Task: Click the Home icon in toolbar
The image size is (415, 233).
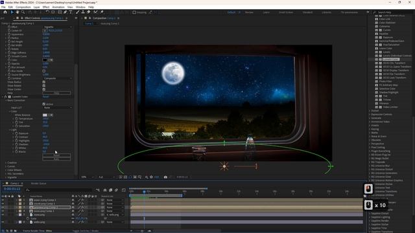Action: (5, 12)
